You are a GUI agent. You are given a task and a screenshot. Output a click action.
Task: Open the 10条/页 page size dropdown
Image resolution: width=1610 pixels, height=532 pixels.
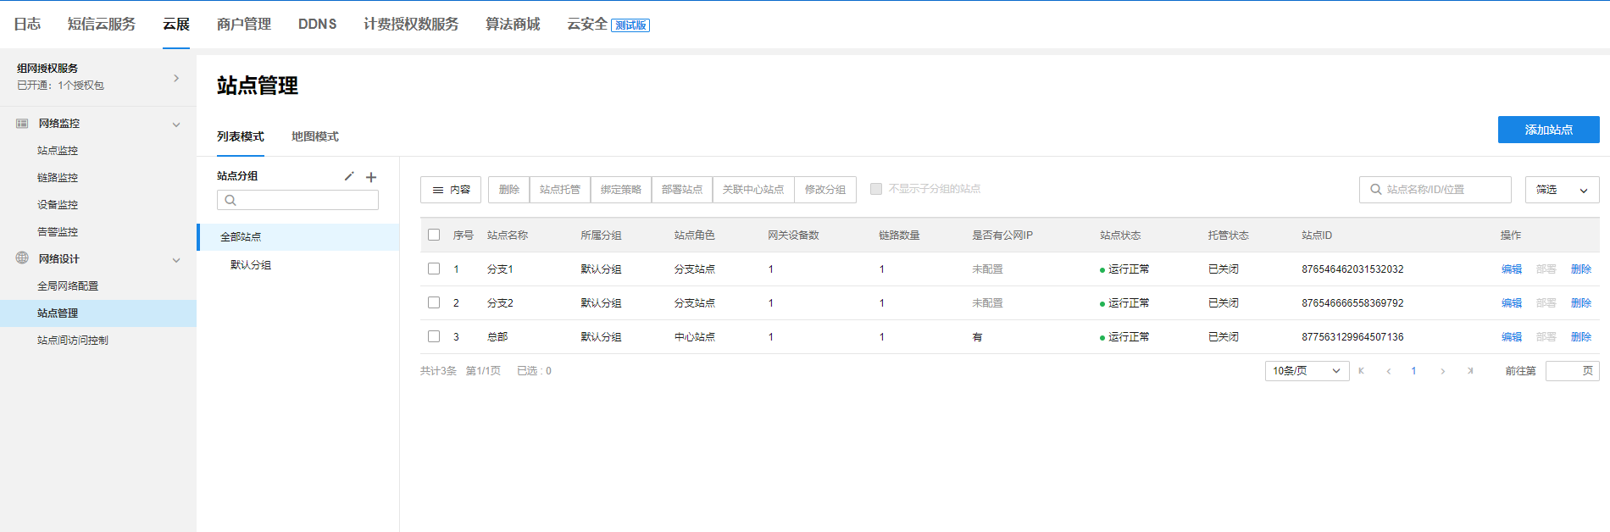(1307, 371)
